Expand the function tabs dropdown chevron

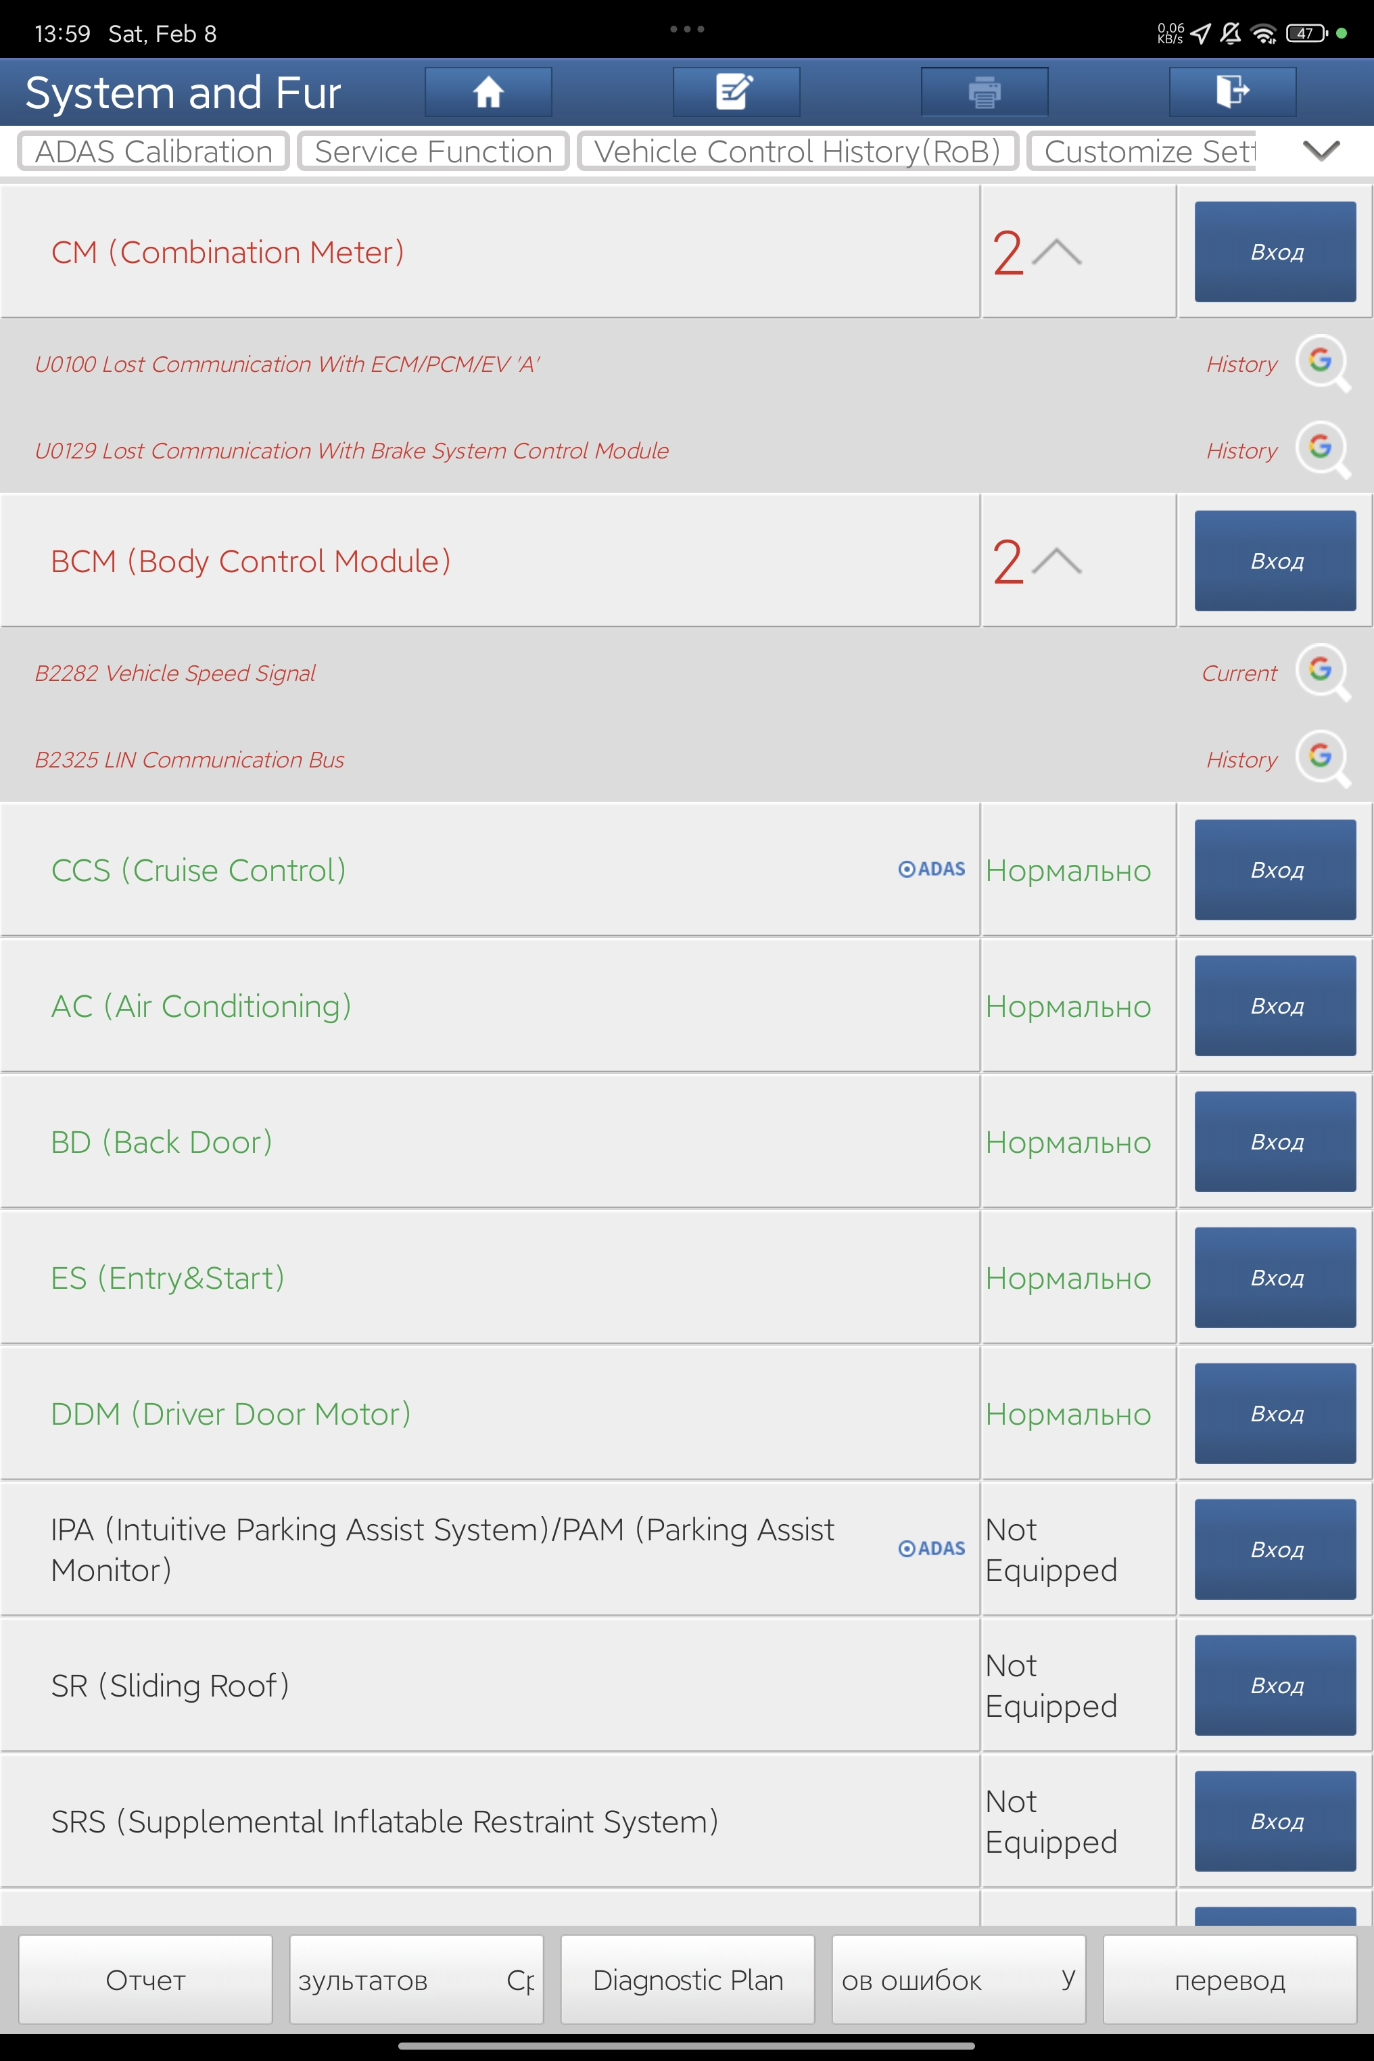(1321, 151)
